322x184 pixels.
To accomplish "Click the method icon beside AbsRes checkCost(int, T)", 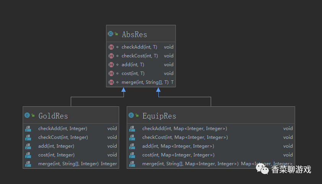I will 111,56.
